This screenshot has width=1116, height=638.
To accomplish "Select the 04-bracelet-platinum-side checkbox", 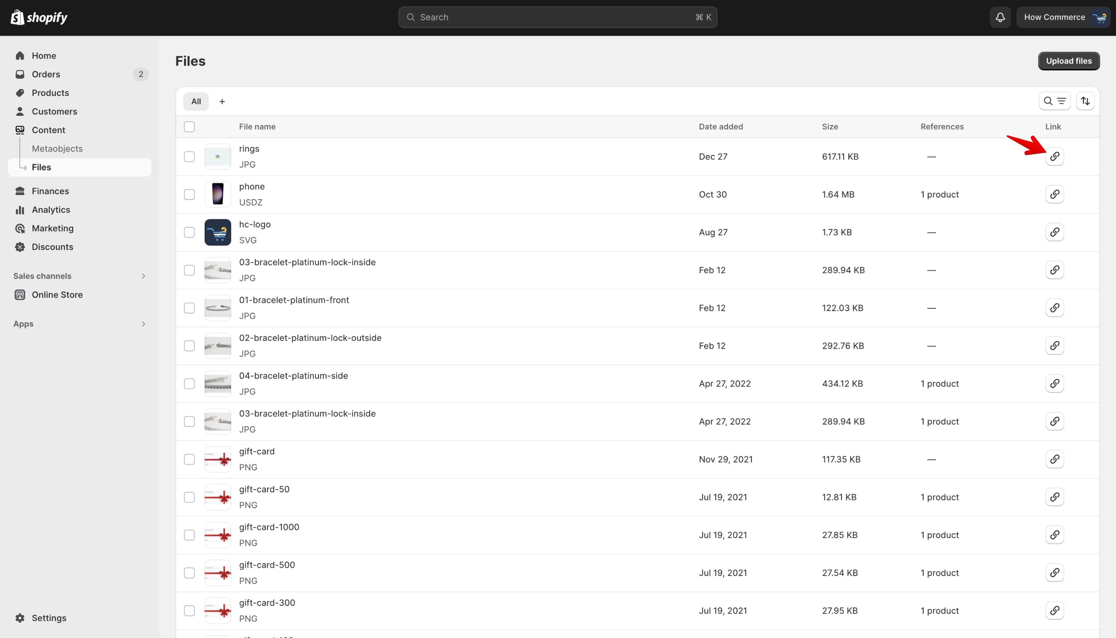I will click(189, 383).
